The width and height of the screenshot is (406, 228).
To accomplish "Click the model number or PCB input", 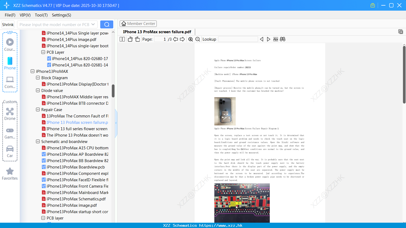I will tap(54, 24).
